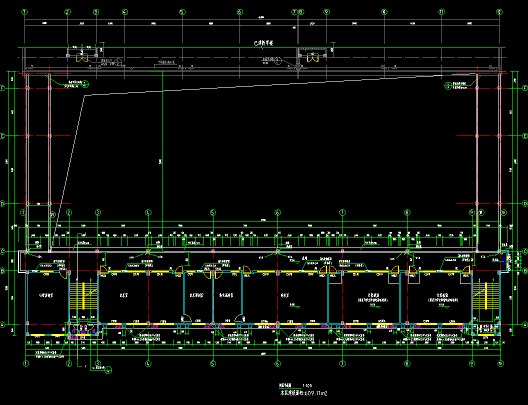528x405 pixels.
Task: Select grid bubble 6 in the bottom axis row
Action: [x=277, y=363]
